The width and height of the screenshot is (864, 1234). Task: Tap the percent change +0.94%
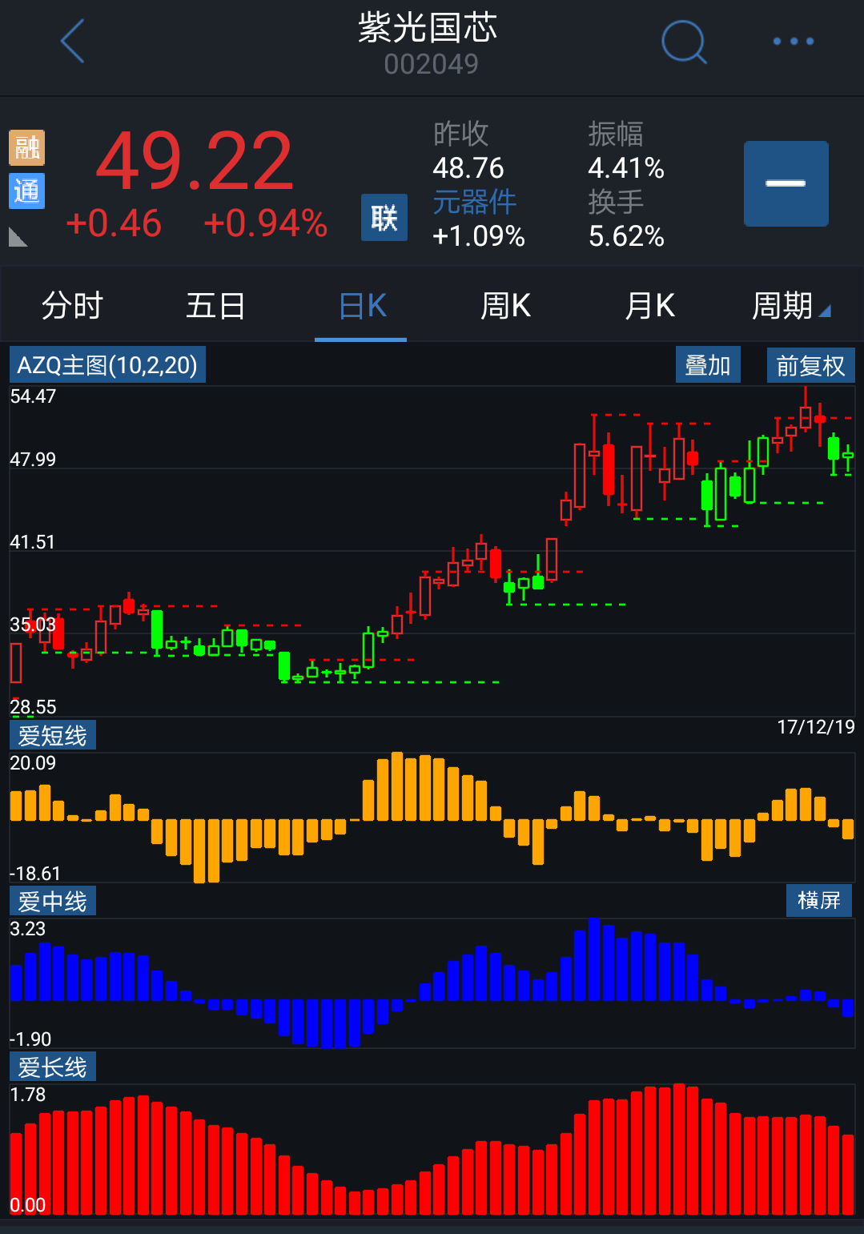click(266, 223)
